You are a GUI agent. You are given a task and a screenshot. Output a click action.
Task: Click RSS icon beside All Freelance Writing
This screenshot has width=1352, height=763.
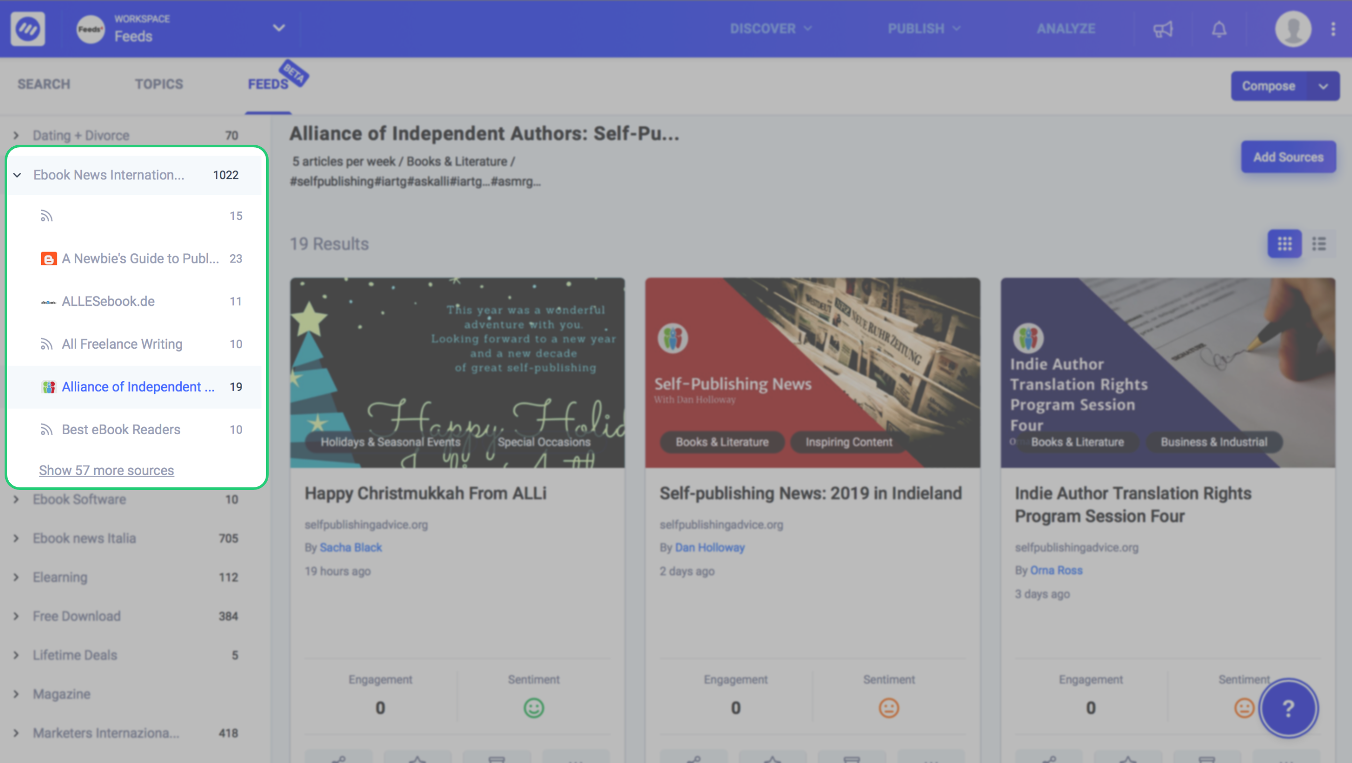point(47,344)
